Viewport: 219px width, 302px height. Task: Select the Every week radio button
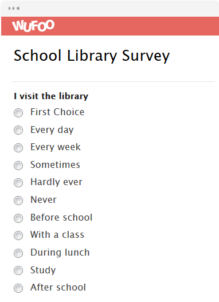click(18, 148)
